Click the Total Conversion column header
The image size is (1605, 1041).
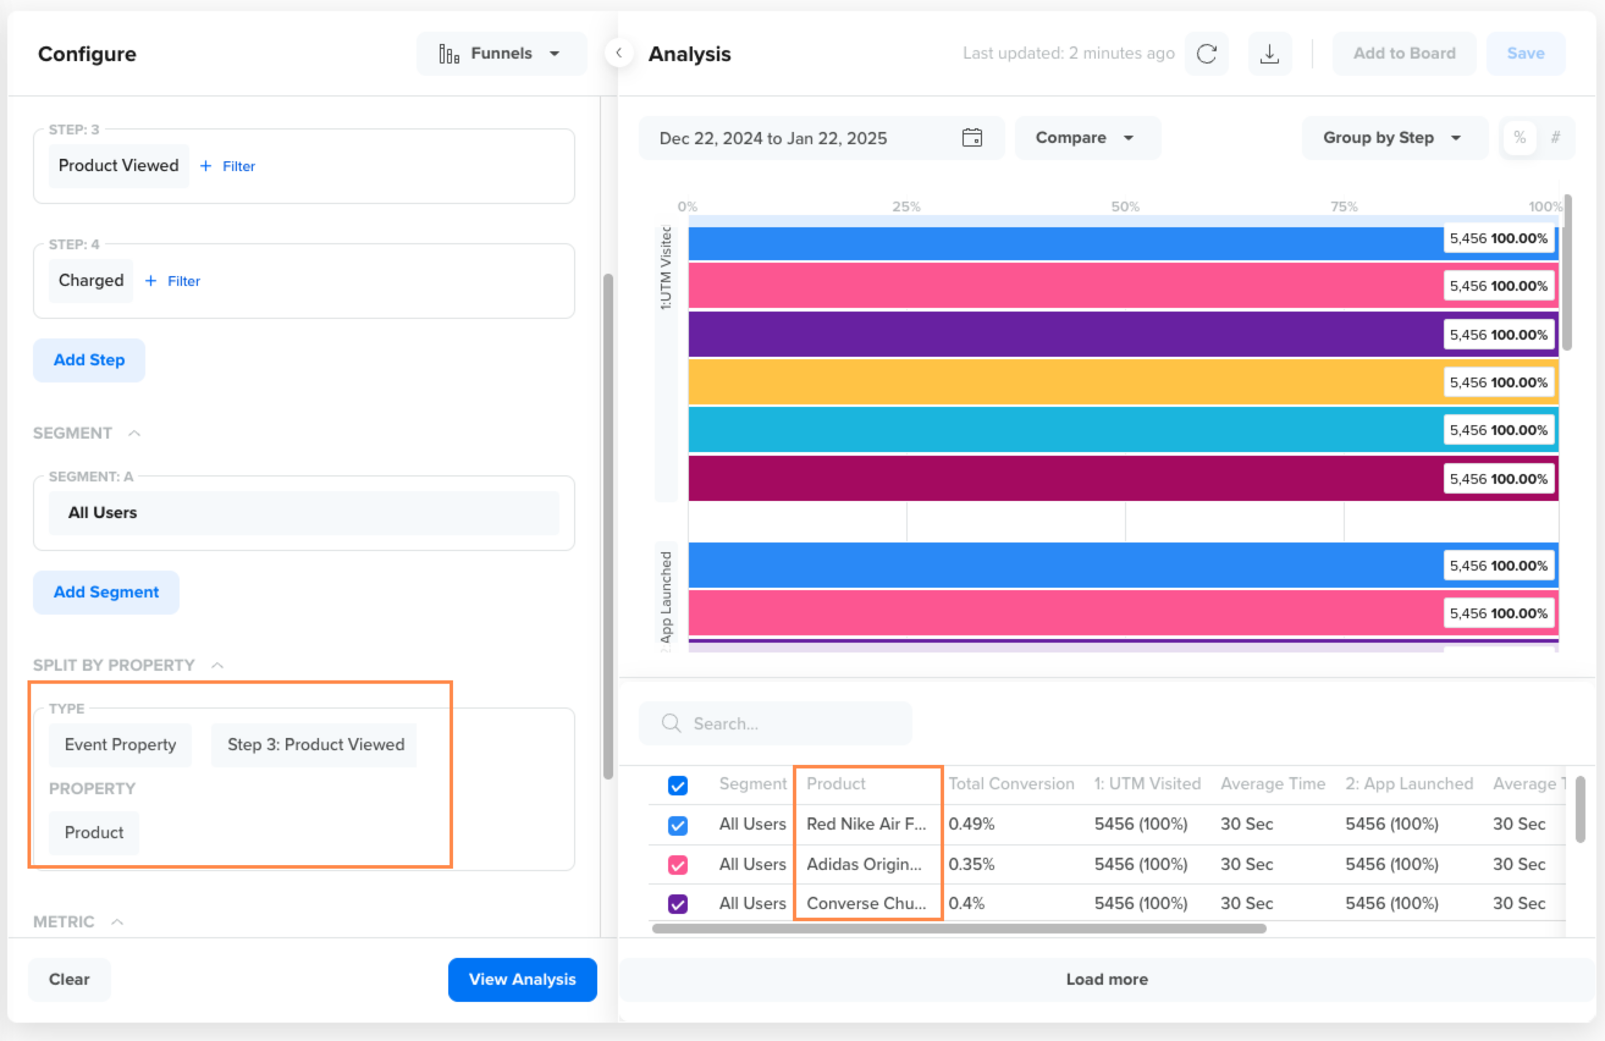pos(1011,783)
